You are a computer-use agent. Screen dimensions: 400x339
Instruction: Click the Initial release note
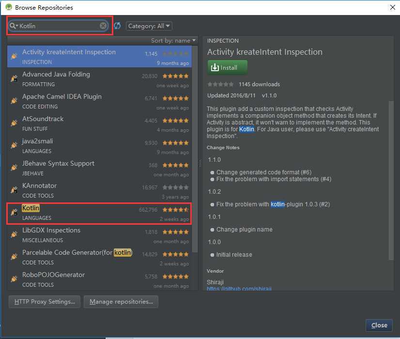click(x=234, y=255)
